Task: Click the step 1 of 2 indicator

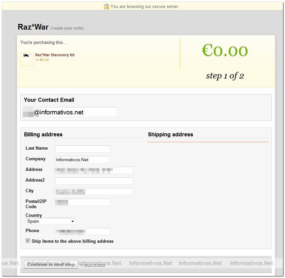Action: click(225, 76)
